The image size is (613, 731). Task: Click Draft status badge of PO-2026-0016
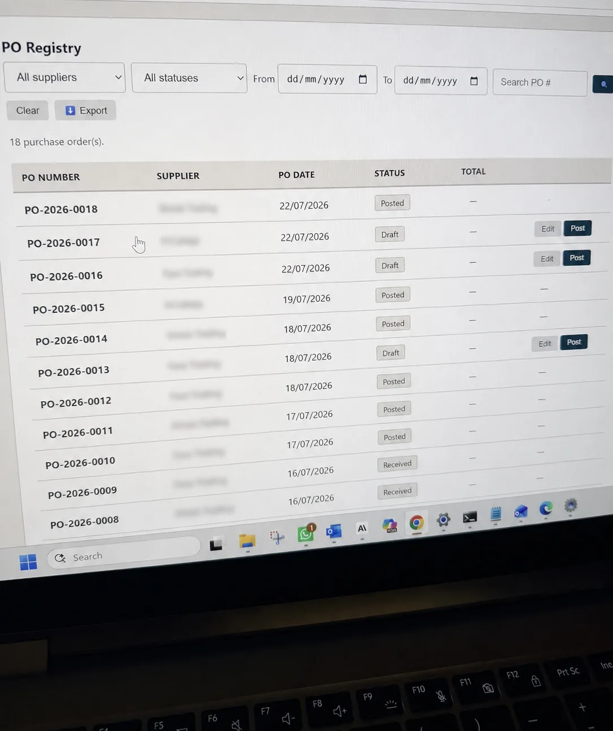coord(390,265)
